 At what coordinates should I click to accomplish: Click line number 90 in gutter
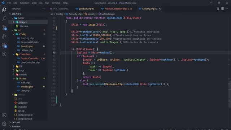pyautogui.click(x=54, y=53)
